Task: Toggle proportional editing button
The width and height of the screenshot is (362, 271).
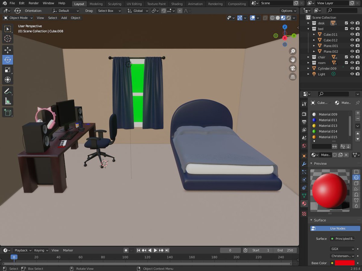Action: 180,11
